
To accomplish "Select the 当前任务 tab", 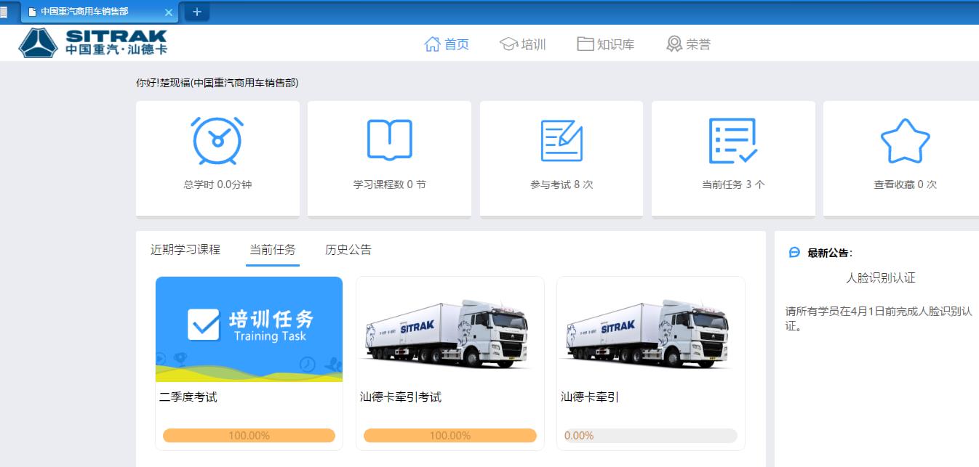I will coord(273,249).
